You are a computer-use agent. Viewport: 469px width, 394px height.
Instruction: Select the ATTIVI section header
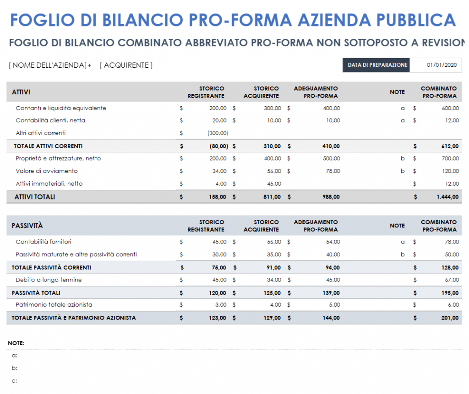pos(21,92)
